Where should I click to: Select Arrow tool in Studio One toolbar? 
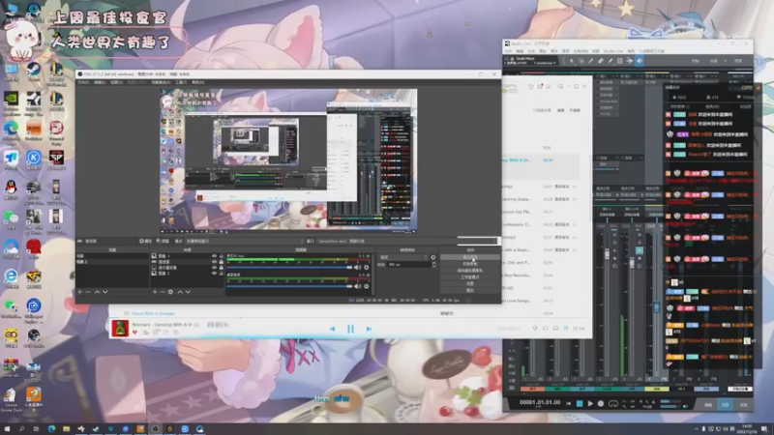point(572,61)
